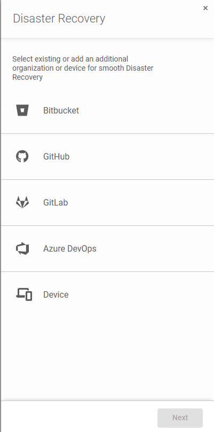
Task: Select the Azure DevOps text label
Action: point(70,248)
